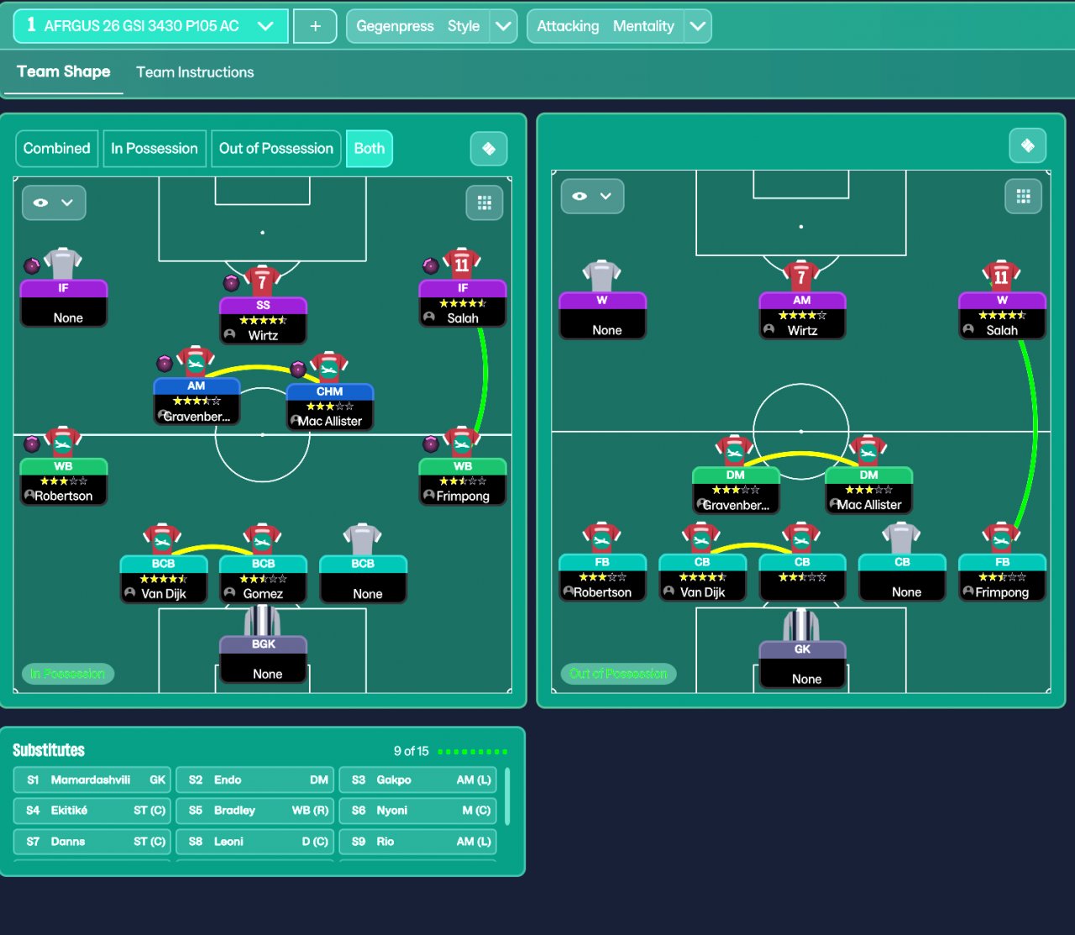Select substitute S7 Danns
Screen dimensions: 1075x935
click(92, 842)
